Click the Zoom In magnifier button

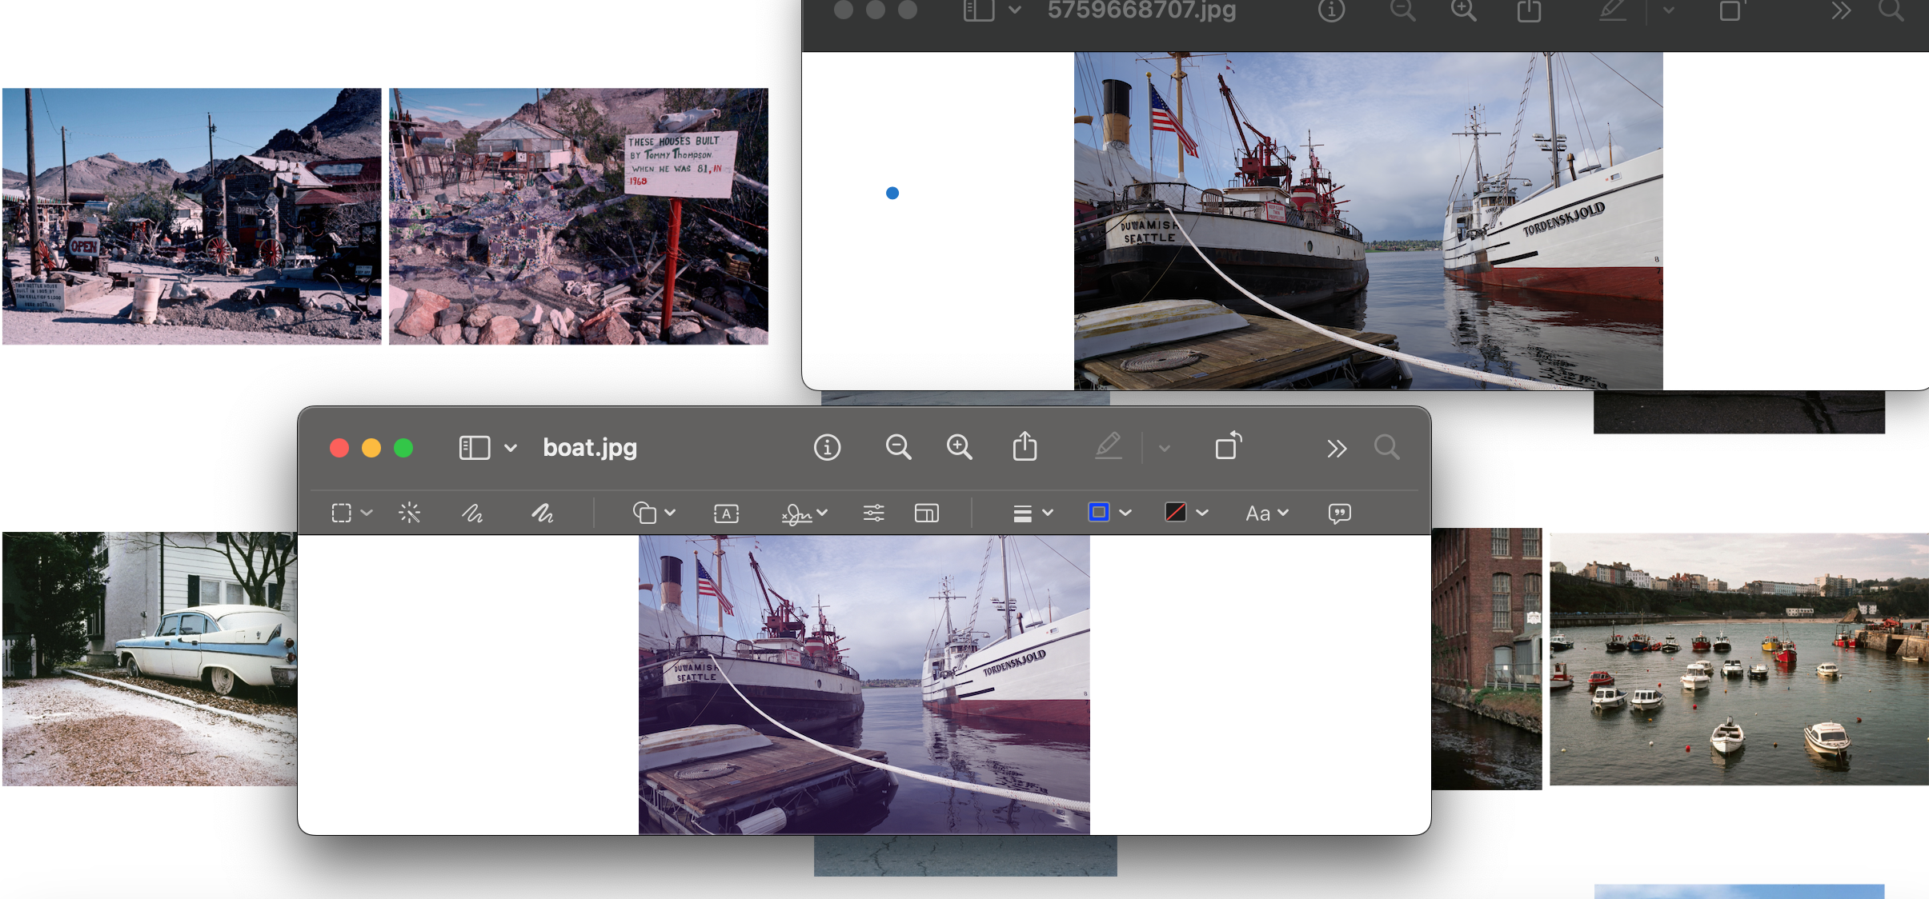[959, 447]
